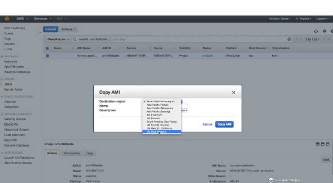This screenshot has width=333, height=183.
Task: Toggle the my-web-application row checkbox
Action: coord(48,56)
